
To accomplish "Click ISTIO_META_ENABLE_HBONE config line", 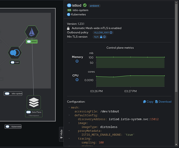I will pos(108,135).
